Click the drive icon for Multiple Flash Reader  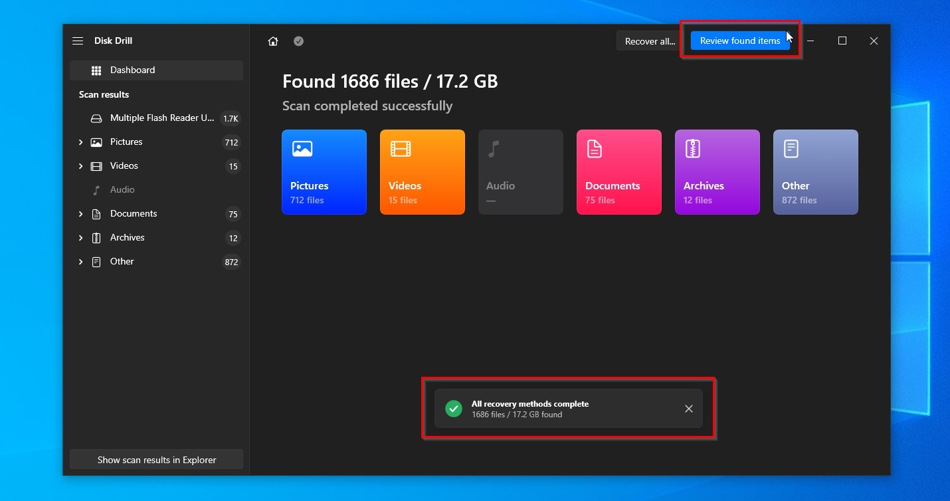click(96, 118)
